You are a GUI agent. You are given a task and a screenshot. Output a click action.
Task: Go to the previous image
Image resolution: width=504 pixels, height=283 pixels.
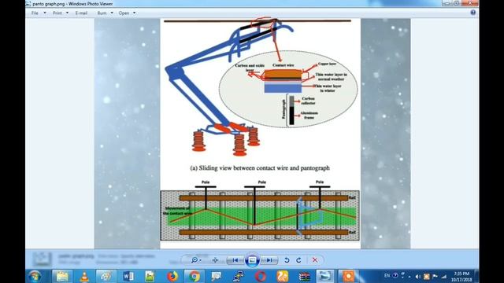[x=235, y=260]
